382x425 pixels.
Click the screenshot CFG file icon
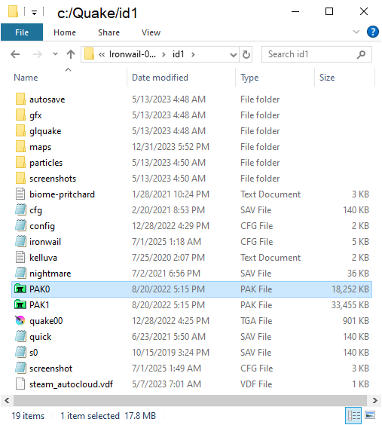20,368
